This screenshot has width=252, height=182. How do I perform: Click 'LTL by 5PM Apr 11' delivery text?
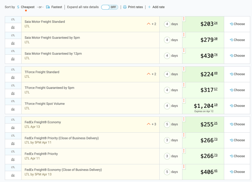point(38,142)
